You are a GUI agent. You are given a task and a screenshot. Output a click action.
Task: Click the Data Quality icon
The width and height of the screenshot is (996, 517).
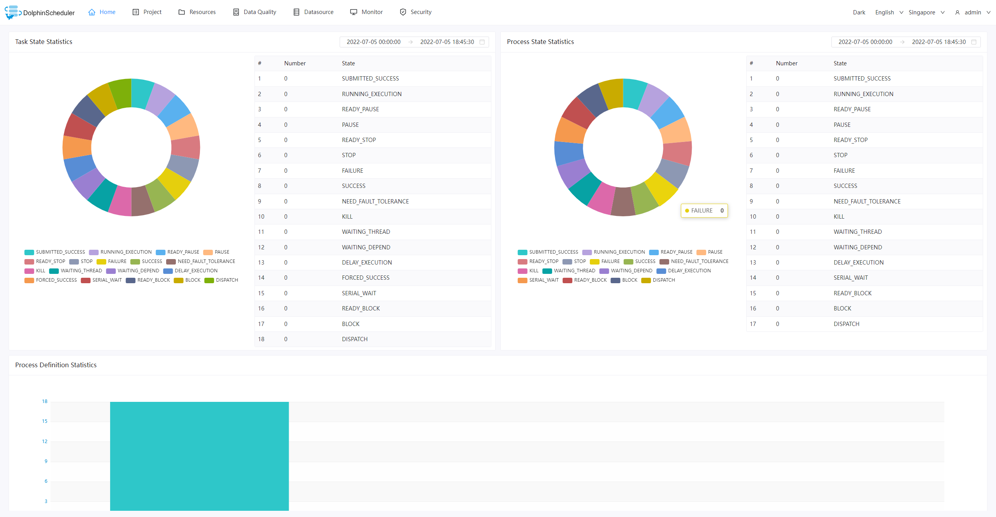[x=236, y=12]
